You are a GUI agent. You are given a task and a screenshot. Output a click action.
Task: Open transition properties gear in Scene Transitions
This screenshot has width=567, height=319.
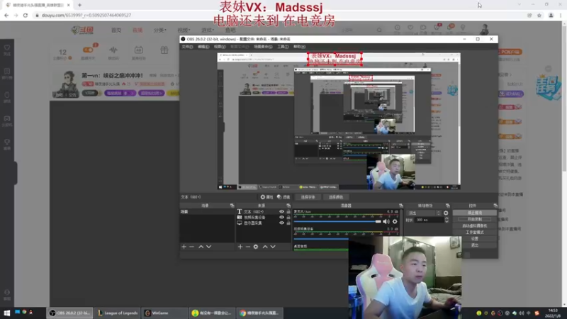pyautogui.click(x=446, y=213)
